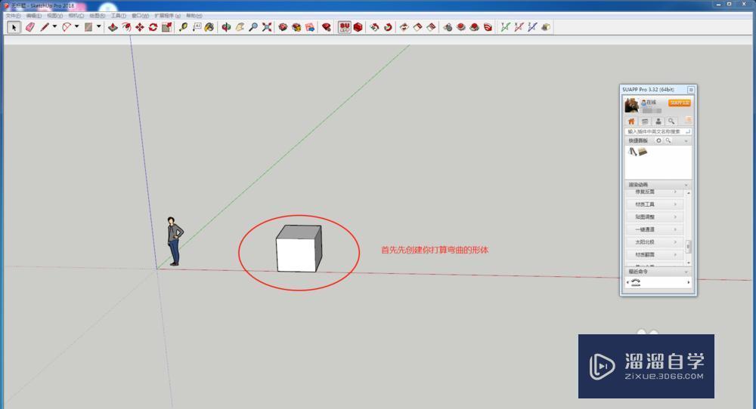The height and width of the screenshot is (409, 756).
Task: Click the green Y axis tool icon
Action: [x=505, y=27]
